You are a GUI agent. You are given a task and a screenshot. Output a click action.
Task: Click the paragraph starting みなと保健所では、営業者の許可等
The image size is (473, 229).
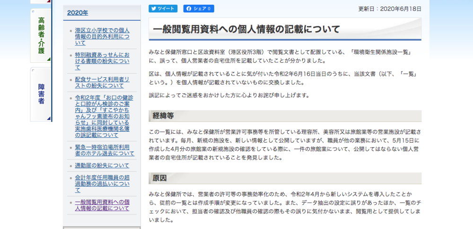(x=285, y=207)
